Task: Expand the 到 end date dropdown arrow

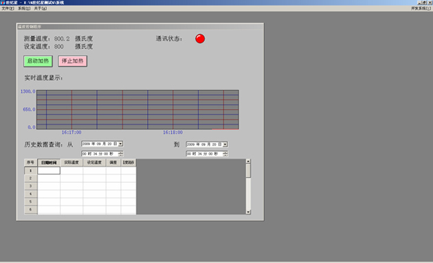Action: coord(225,144)
